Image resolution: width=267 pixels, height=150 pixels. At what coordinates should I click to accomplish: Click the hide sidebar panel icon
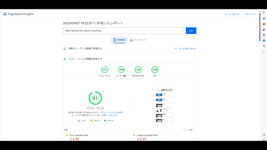(264, 135)
